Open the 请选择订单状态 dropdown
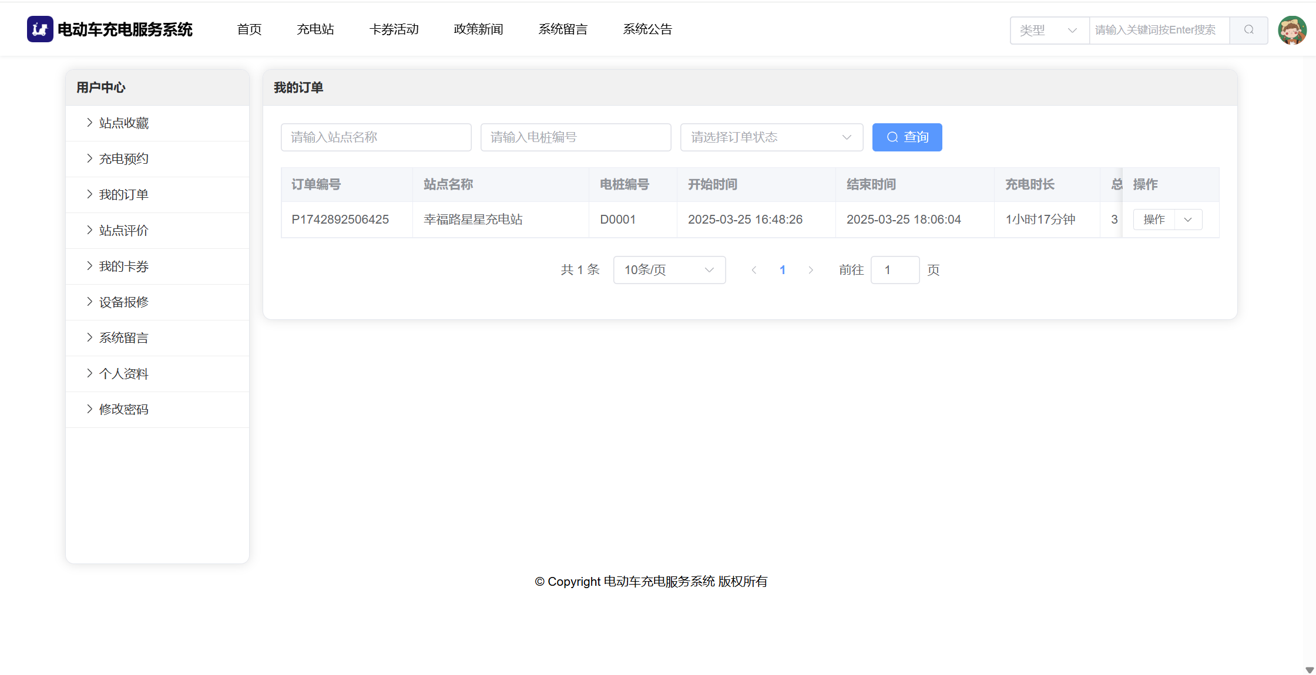This screenshot has height=675, width=1316. tap(771, 137)
